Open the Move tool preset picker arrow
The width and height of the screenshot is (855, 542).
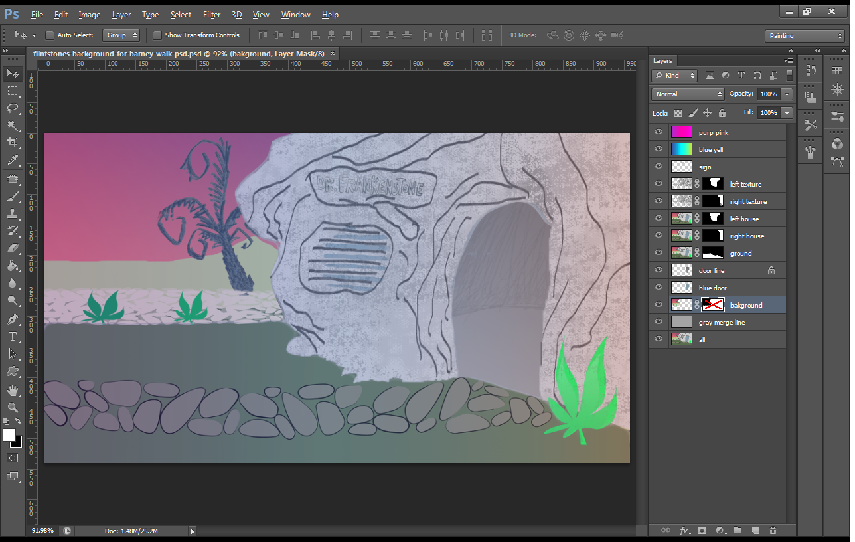click(33, 36)
